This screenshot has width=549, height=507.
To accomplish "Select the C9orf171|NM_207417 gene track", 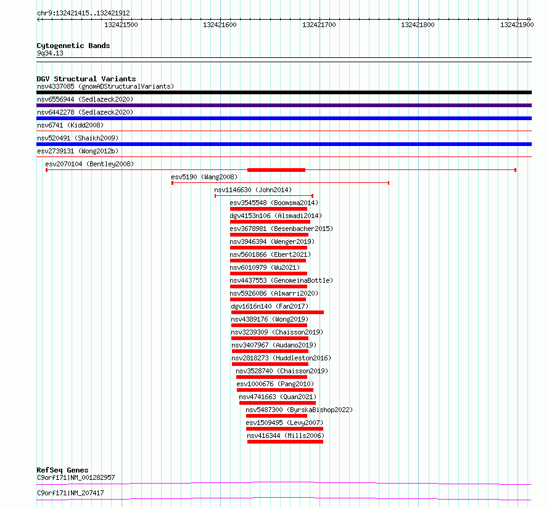I will pos(284,498).
